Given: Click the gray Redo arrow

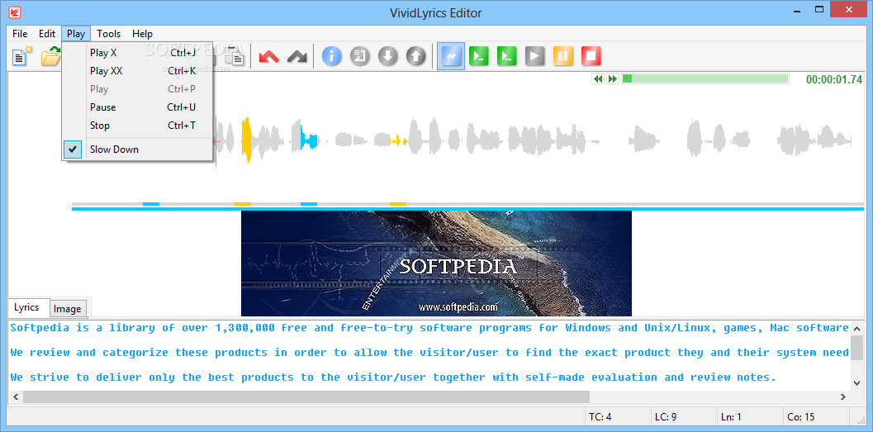Looking at the screenshot, I should pyautogui.click(x=297, y=56).
